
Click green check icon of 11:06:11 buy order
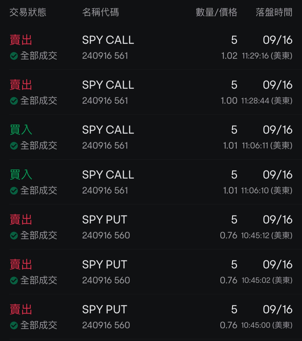(14, 146)
